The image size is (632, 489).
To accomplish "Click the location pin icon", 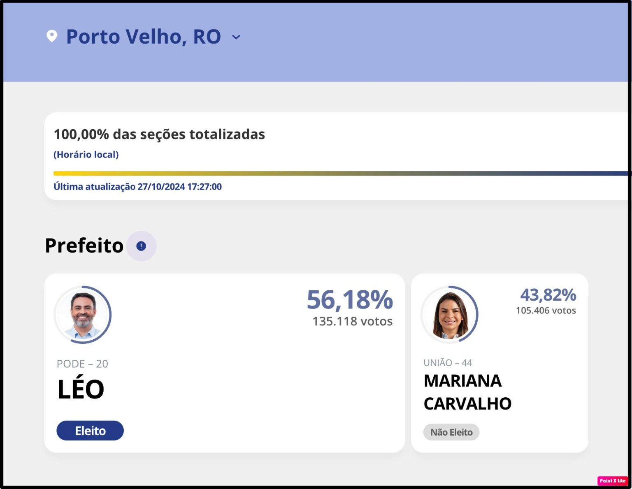I will coord(52,36).
